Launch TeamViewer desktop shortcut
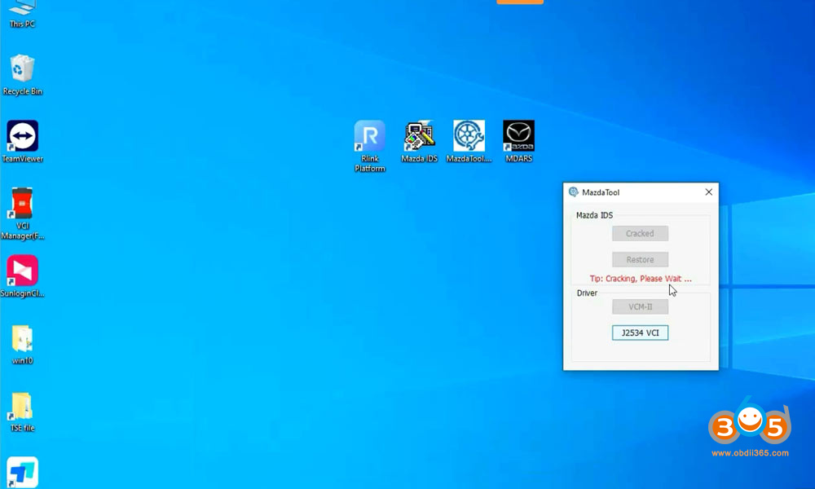The height and width of the screenshot is (489, 815). (22, 141)
